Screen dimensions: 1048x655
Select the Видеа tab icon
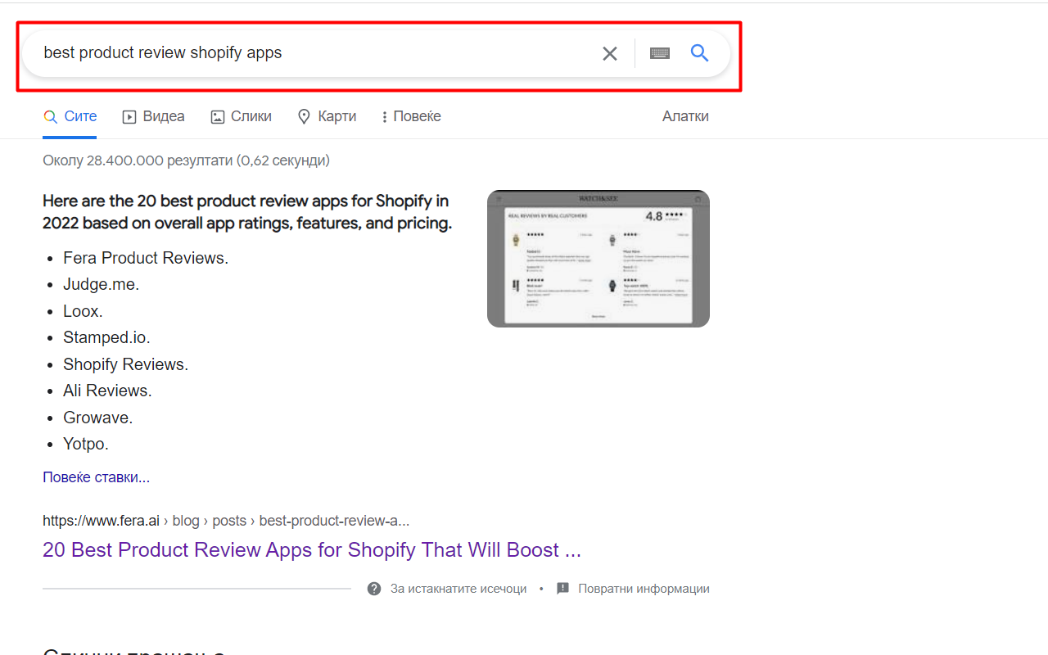(129, 115)
